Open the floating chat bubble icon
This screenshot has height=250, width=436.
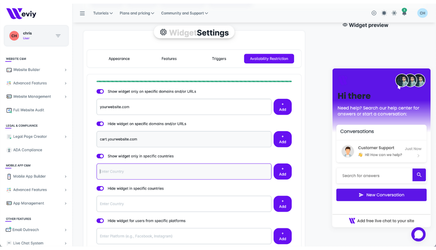pos(418,234)
